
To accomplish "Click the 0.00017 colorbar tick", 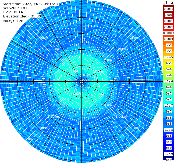I will [x=168, y=33].
